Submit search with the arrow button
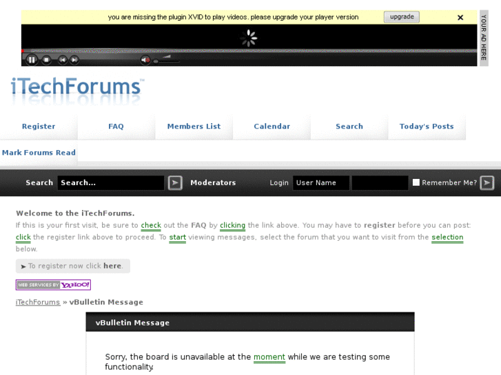 [x=175, y=182]
